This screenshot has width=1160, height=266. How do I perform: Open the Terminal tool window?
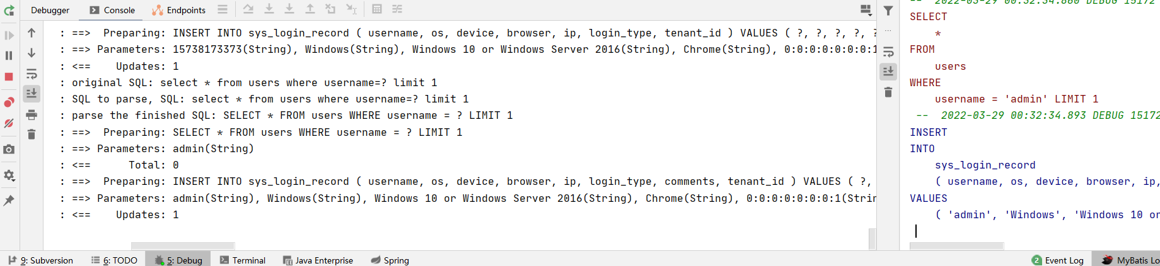[x=243, y=260]
